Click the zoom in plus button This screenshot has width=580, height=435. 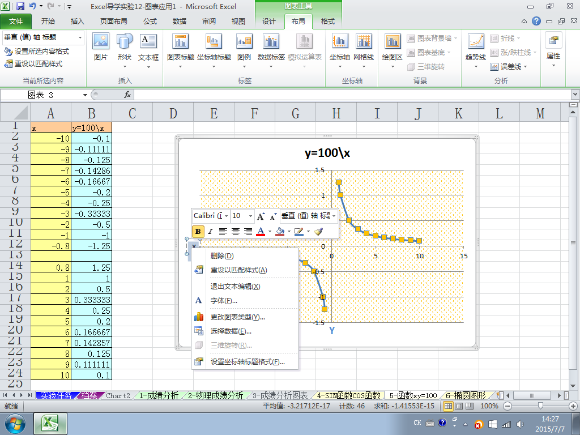(x=573, y=406)
